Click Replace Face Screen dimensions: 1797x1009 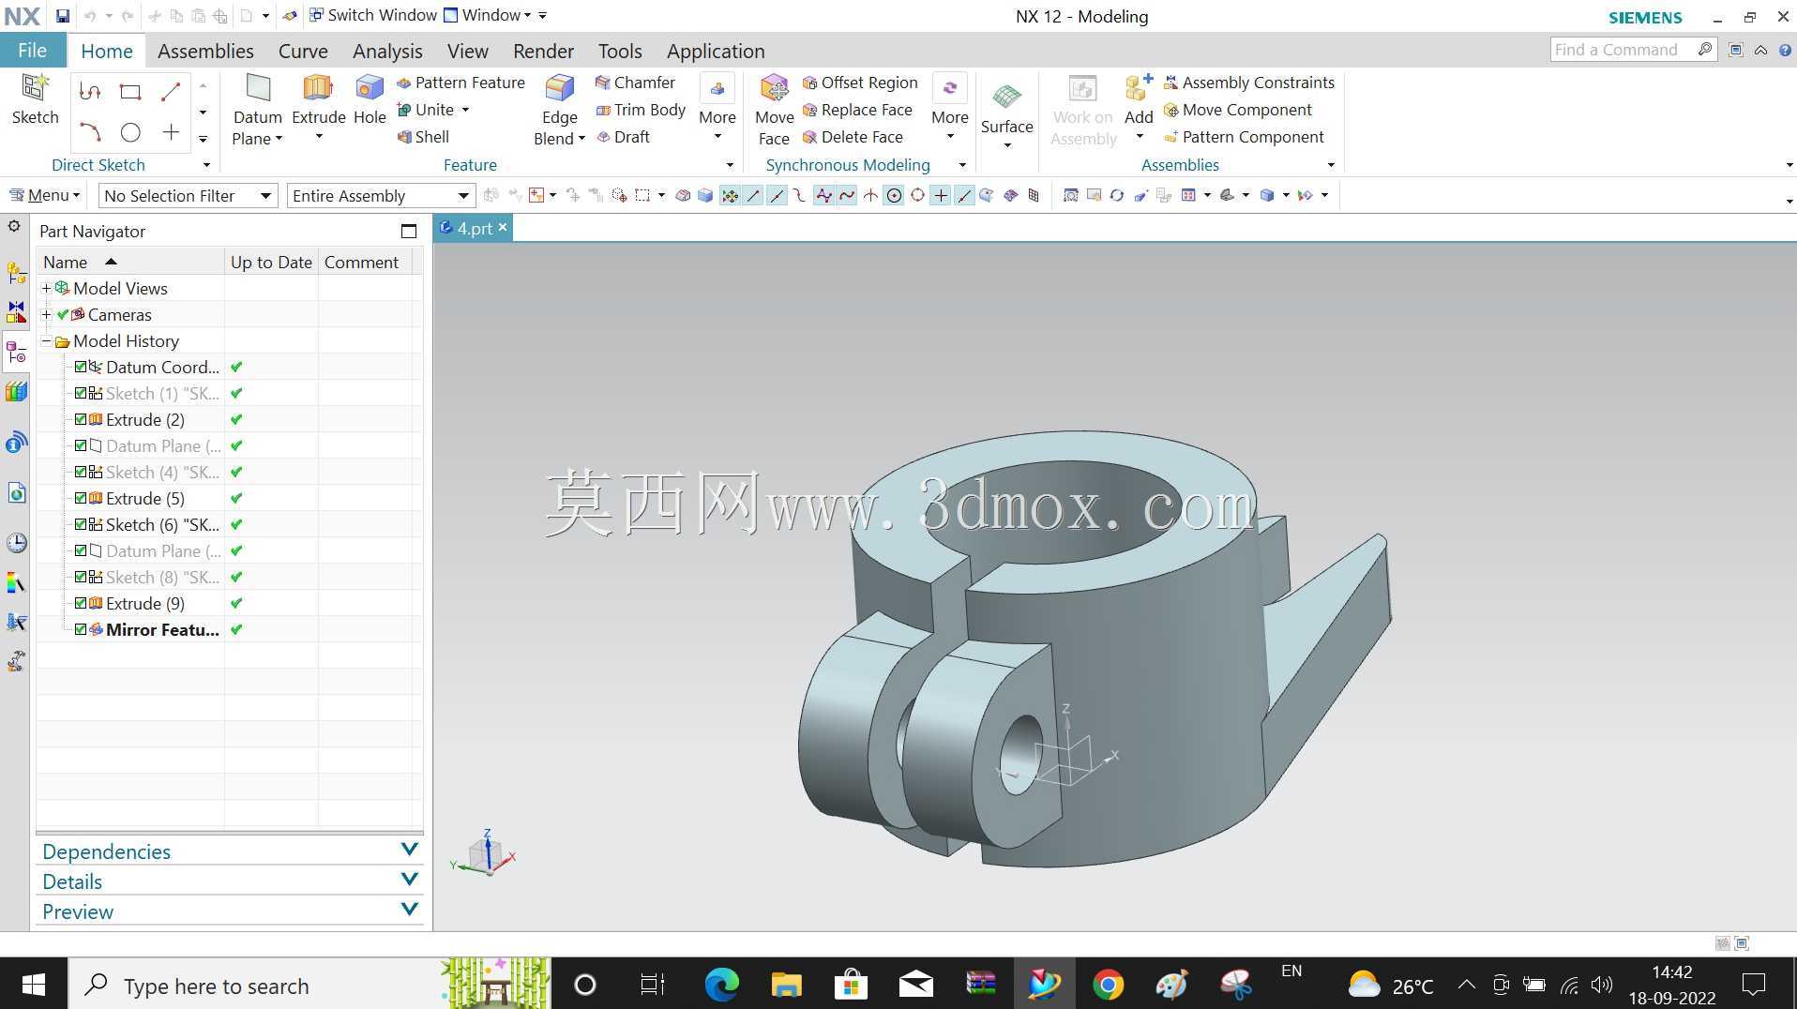coord(857,110)
